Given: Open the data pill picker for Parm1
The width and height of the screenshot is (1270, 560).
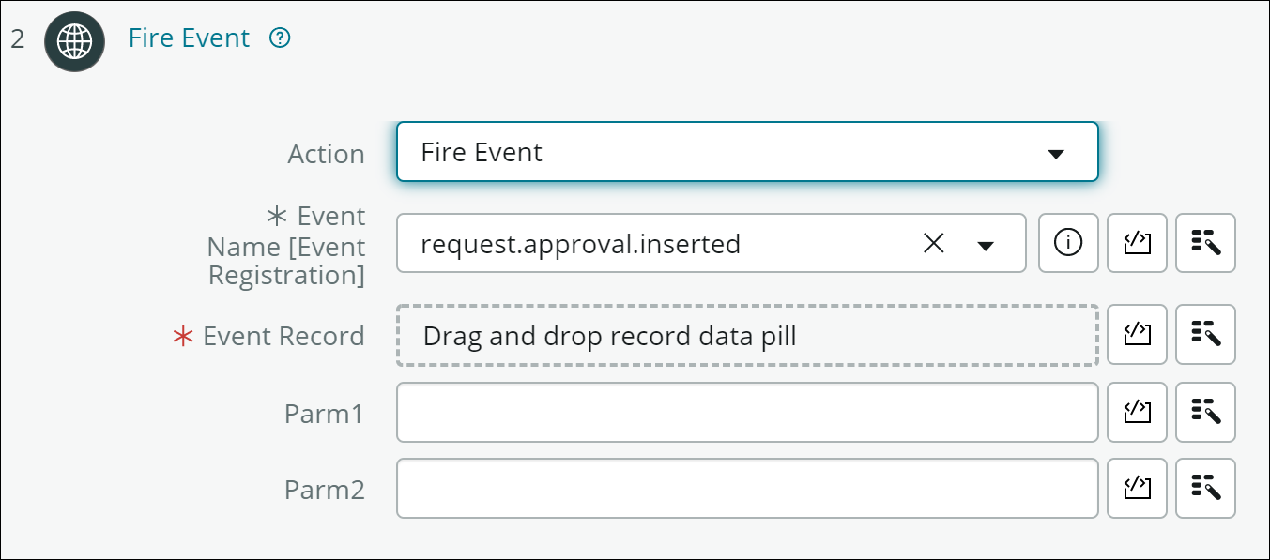Looking at the screenshot, I should coord(1205,412).
